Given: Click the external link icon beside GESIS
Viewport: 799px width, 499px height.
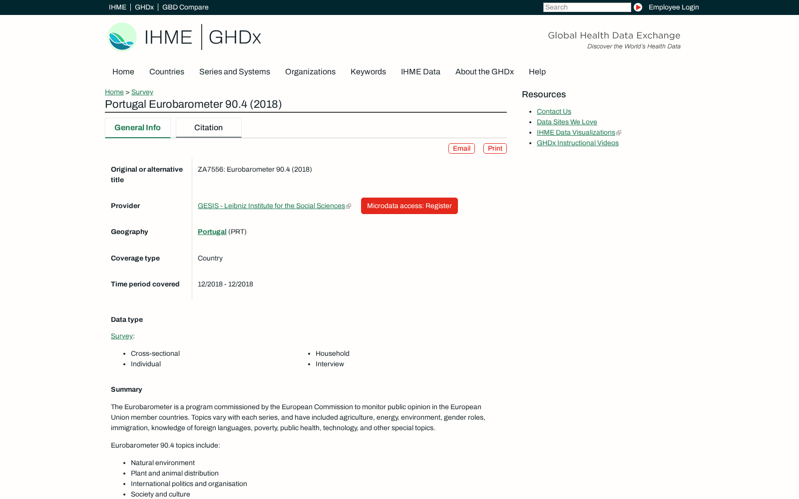Looking at the screenshot, I should coord(349,206).
